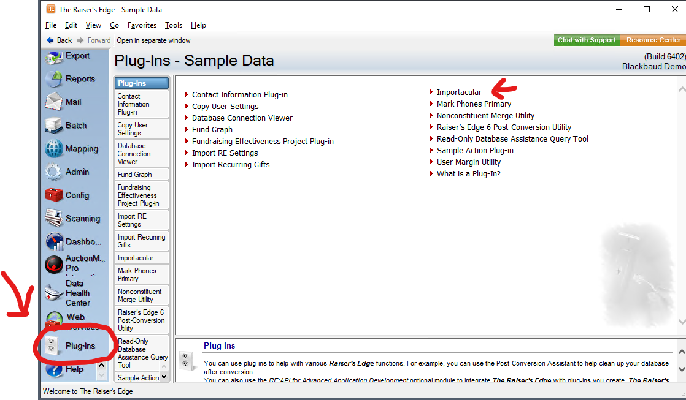This screenshot has width=686, height=400.
Task: Select Read-Only Database Assistance Query Tool side item
Action: tap(141, 353)
